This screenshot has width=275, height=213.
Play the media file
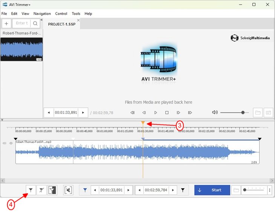pos(156,112)
